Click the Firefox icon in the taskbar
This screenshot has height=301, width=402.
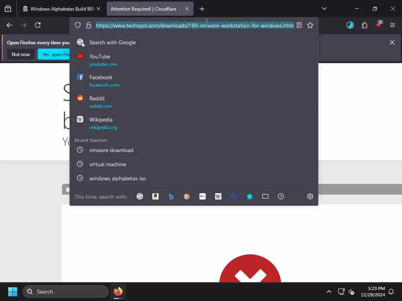pos(118,292)
